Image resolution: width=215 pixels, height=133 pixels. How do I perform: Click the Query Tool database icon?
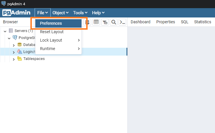87,22
